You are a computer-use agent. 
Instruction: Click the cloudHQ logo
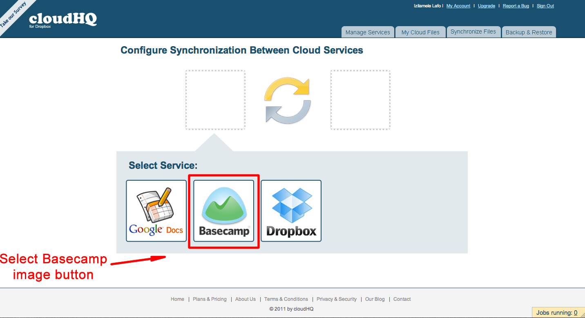point(63,20)
